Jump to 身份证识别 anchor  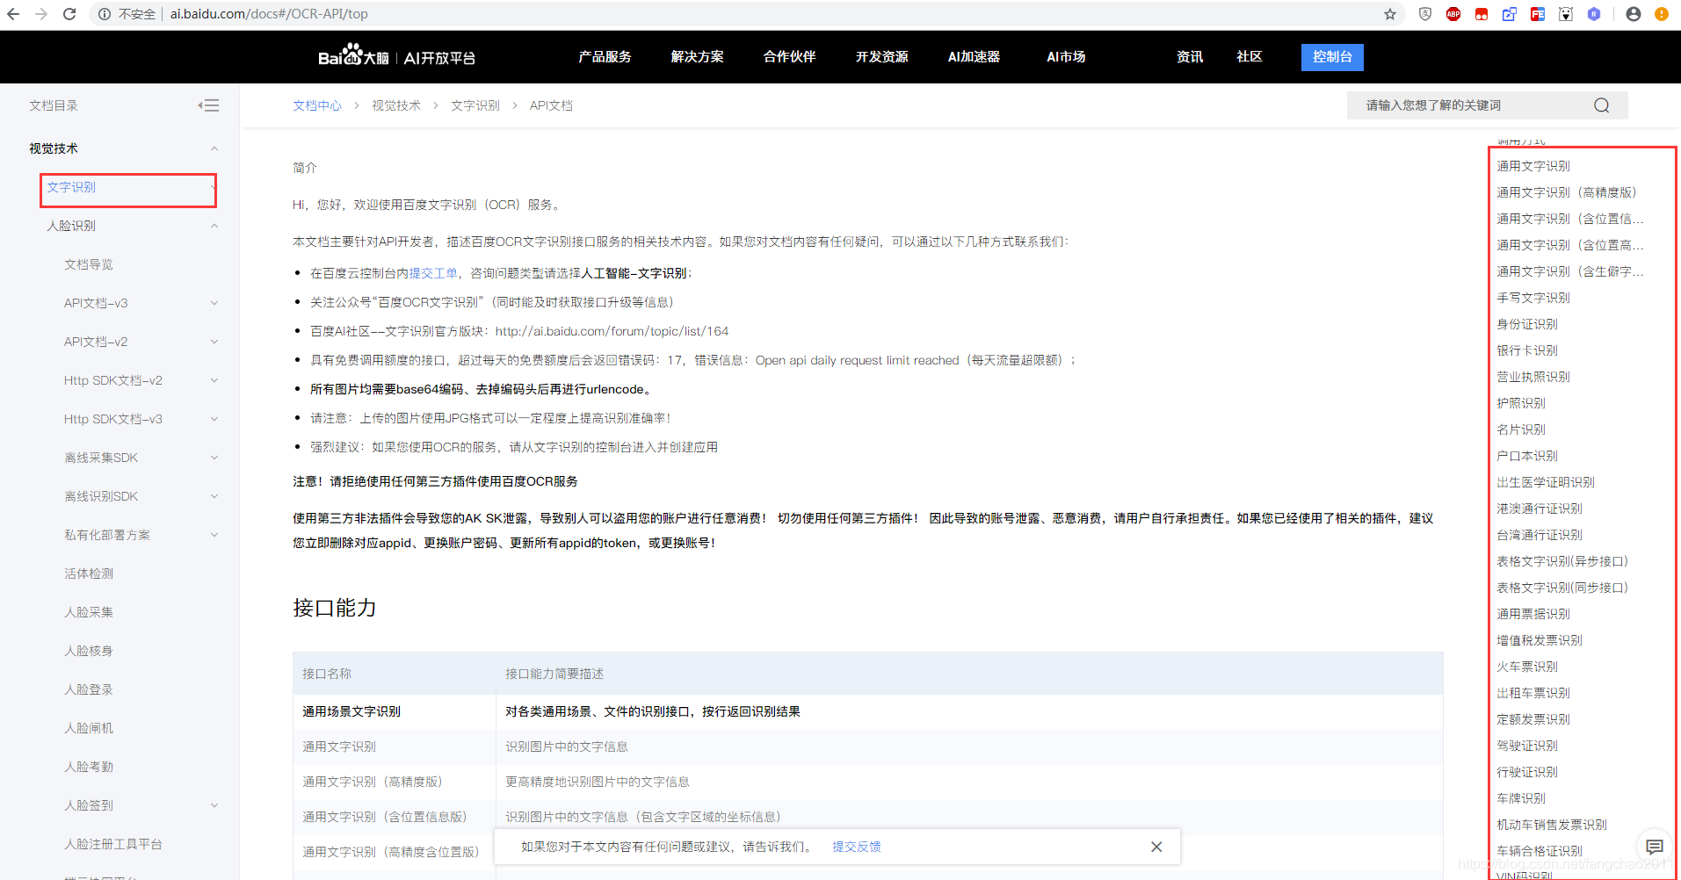click(x=1527, y=324)
